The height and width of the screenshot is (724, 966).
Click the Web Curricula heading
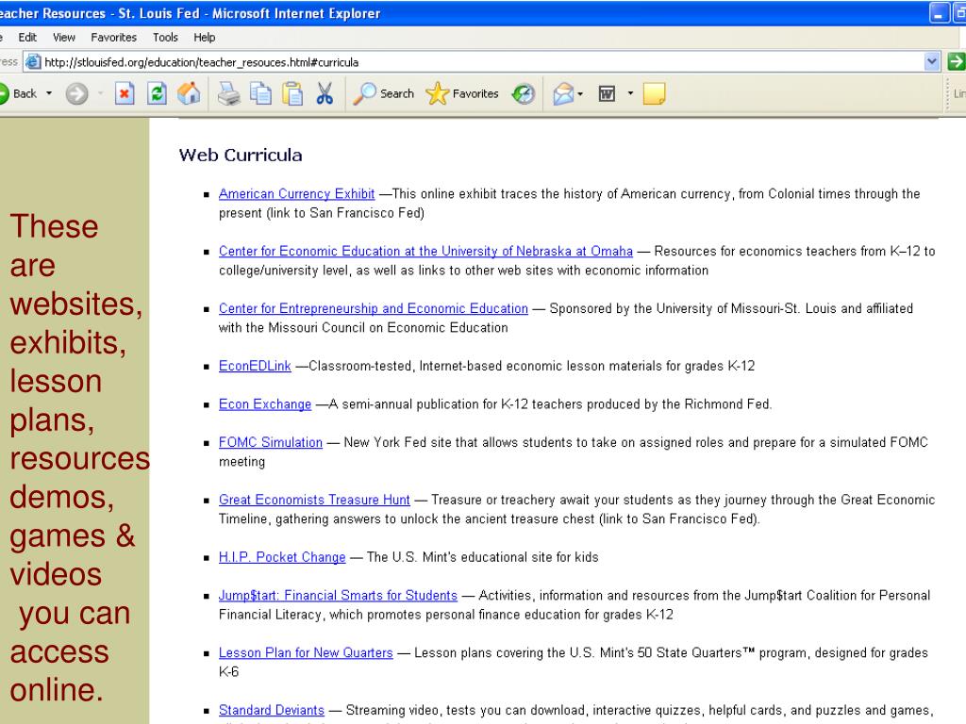click(241, 156)
